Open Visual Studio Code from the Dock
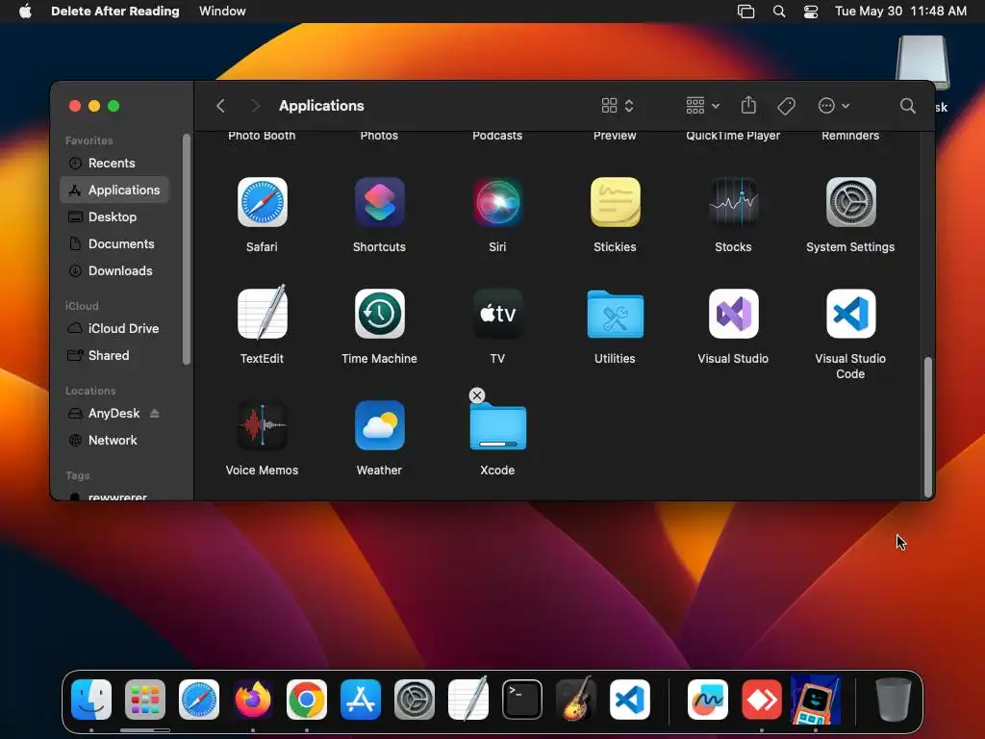The image size is (985, 739). tap(630, 699)
